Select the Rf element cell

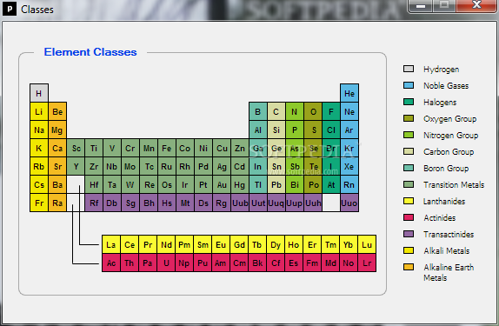[94, 203]
